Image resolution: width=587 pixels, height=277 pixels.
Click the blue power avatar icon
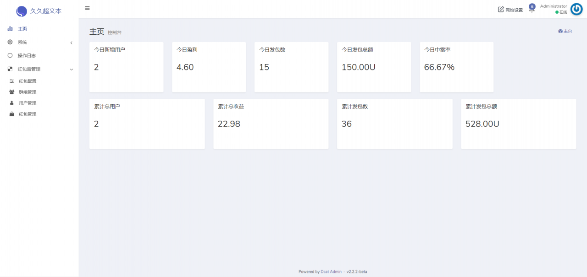pos(576,9)
